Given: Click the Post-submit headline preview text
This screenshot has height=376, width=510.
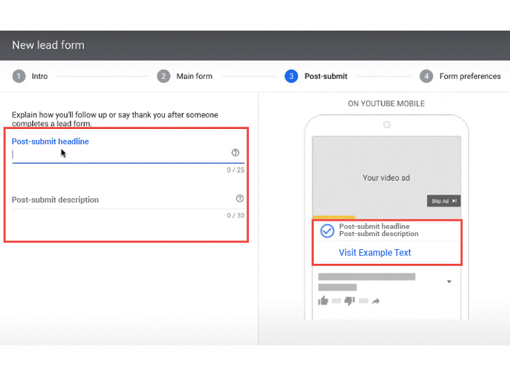Looking at the screenshot, I should pyautogui.click(x=374, y=226).
